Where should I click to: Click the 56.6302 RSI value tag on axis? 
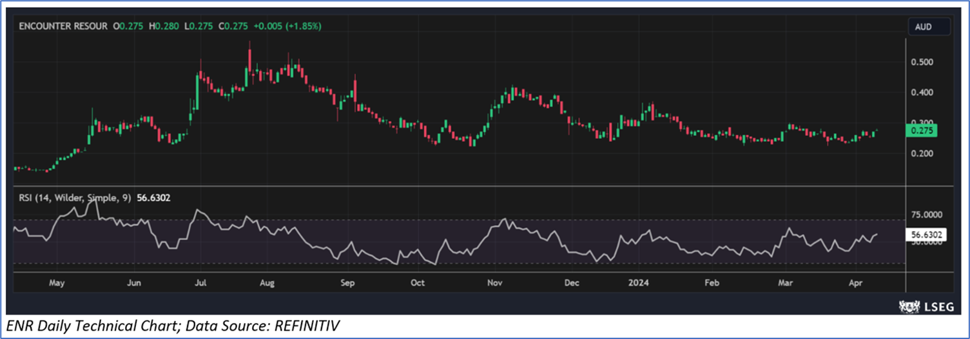[x=926, y=235]
